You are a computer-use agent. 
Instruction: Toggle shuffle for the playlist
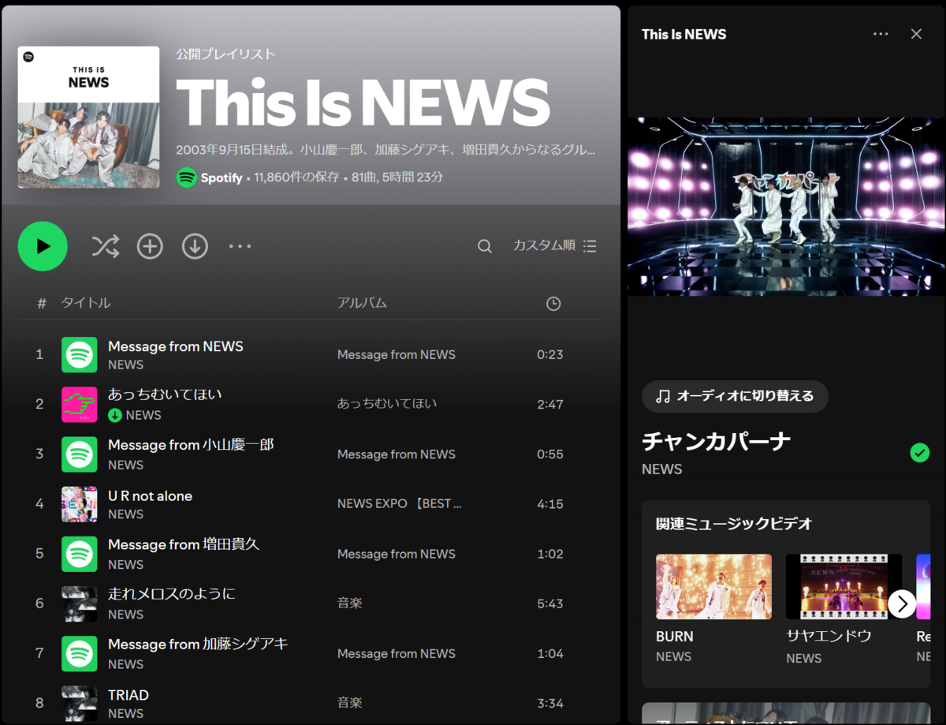pyautogui.click(x=105, y=246)
